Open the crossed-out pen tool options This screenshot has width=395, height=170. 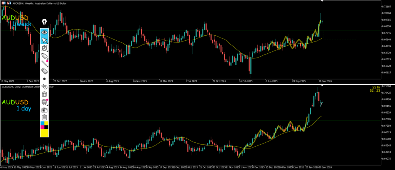click(45, 48)
